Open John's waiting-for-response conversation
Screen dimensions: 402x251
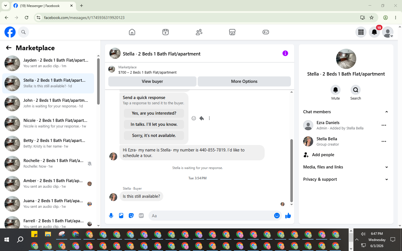(48, 103)
